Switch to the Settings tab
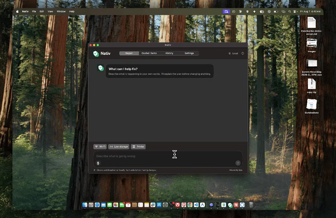This screenshot has width=336, height=218. coord(189,53)
